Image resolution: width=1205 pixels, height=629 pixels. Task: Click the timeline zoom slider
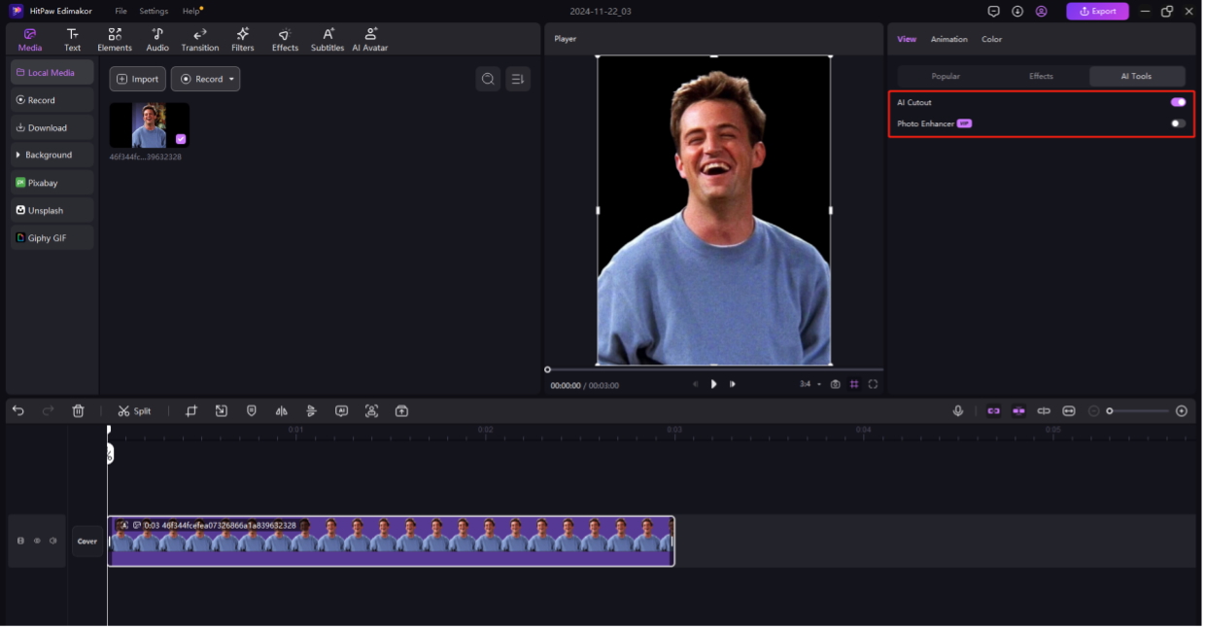pos(1138,411)
